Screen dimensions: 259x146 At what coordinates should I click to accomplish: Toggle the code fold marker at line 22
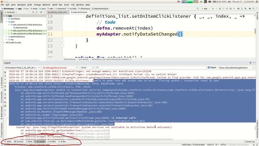click(62, 40)
